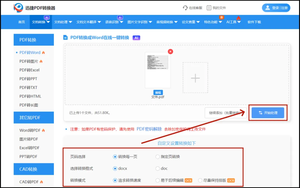
Task: Open PDF转HTML in the sidebar
Action: click(x=30, y=96)
